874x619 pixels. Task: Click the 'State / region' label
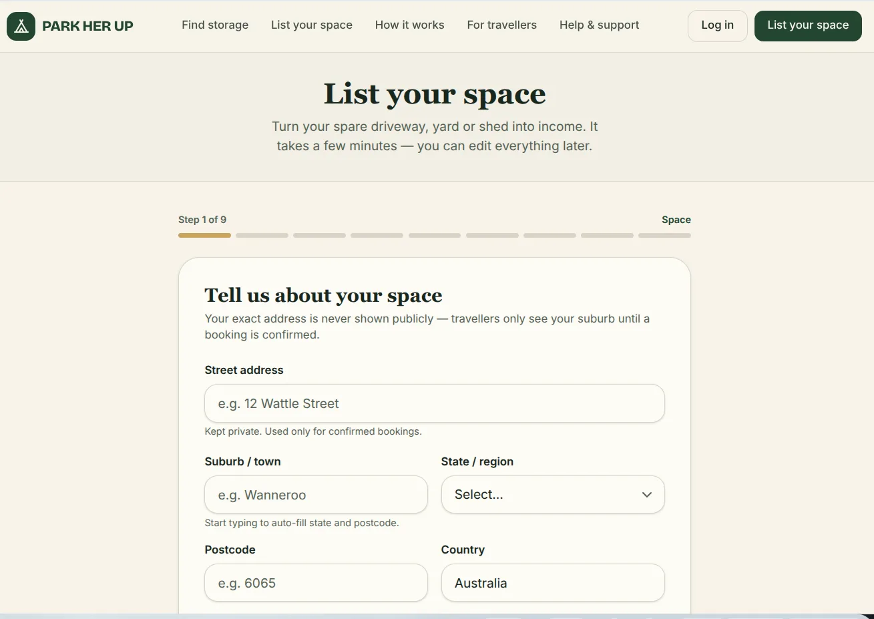point(477,461)
